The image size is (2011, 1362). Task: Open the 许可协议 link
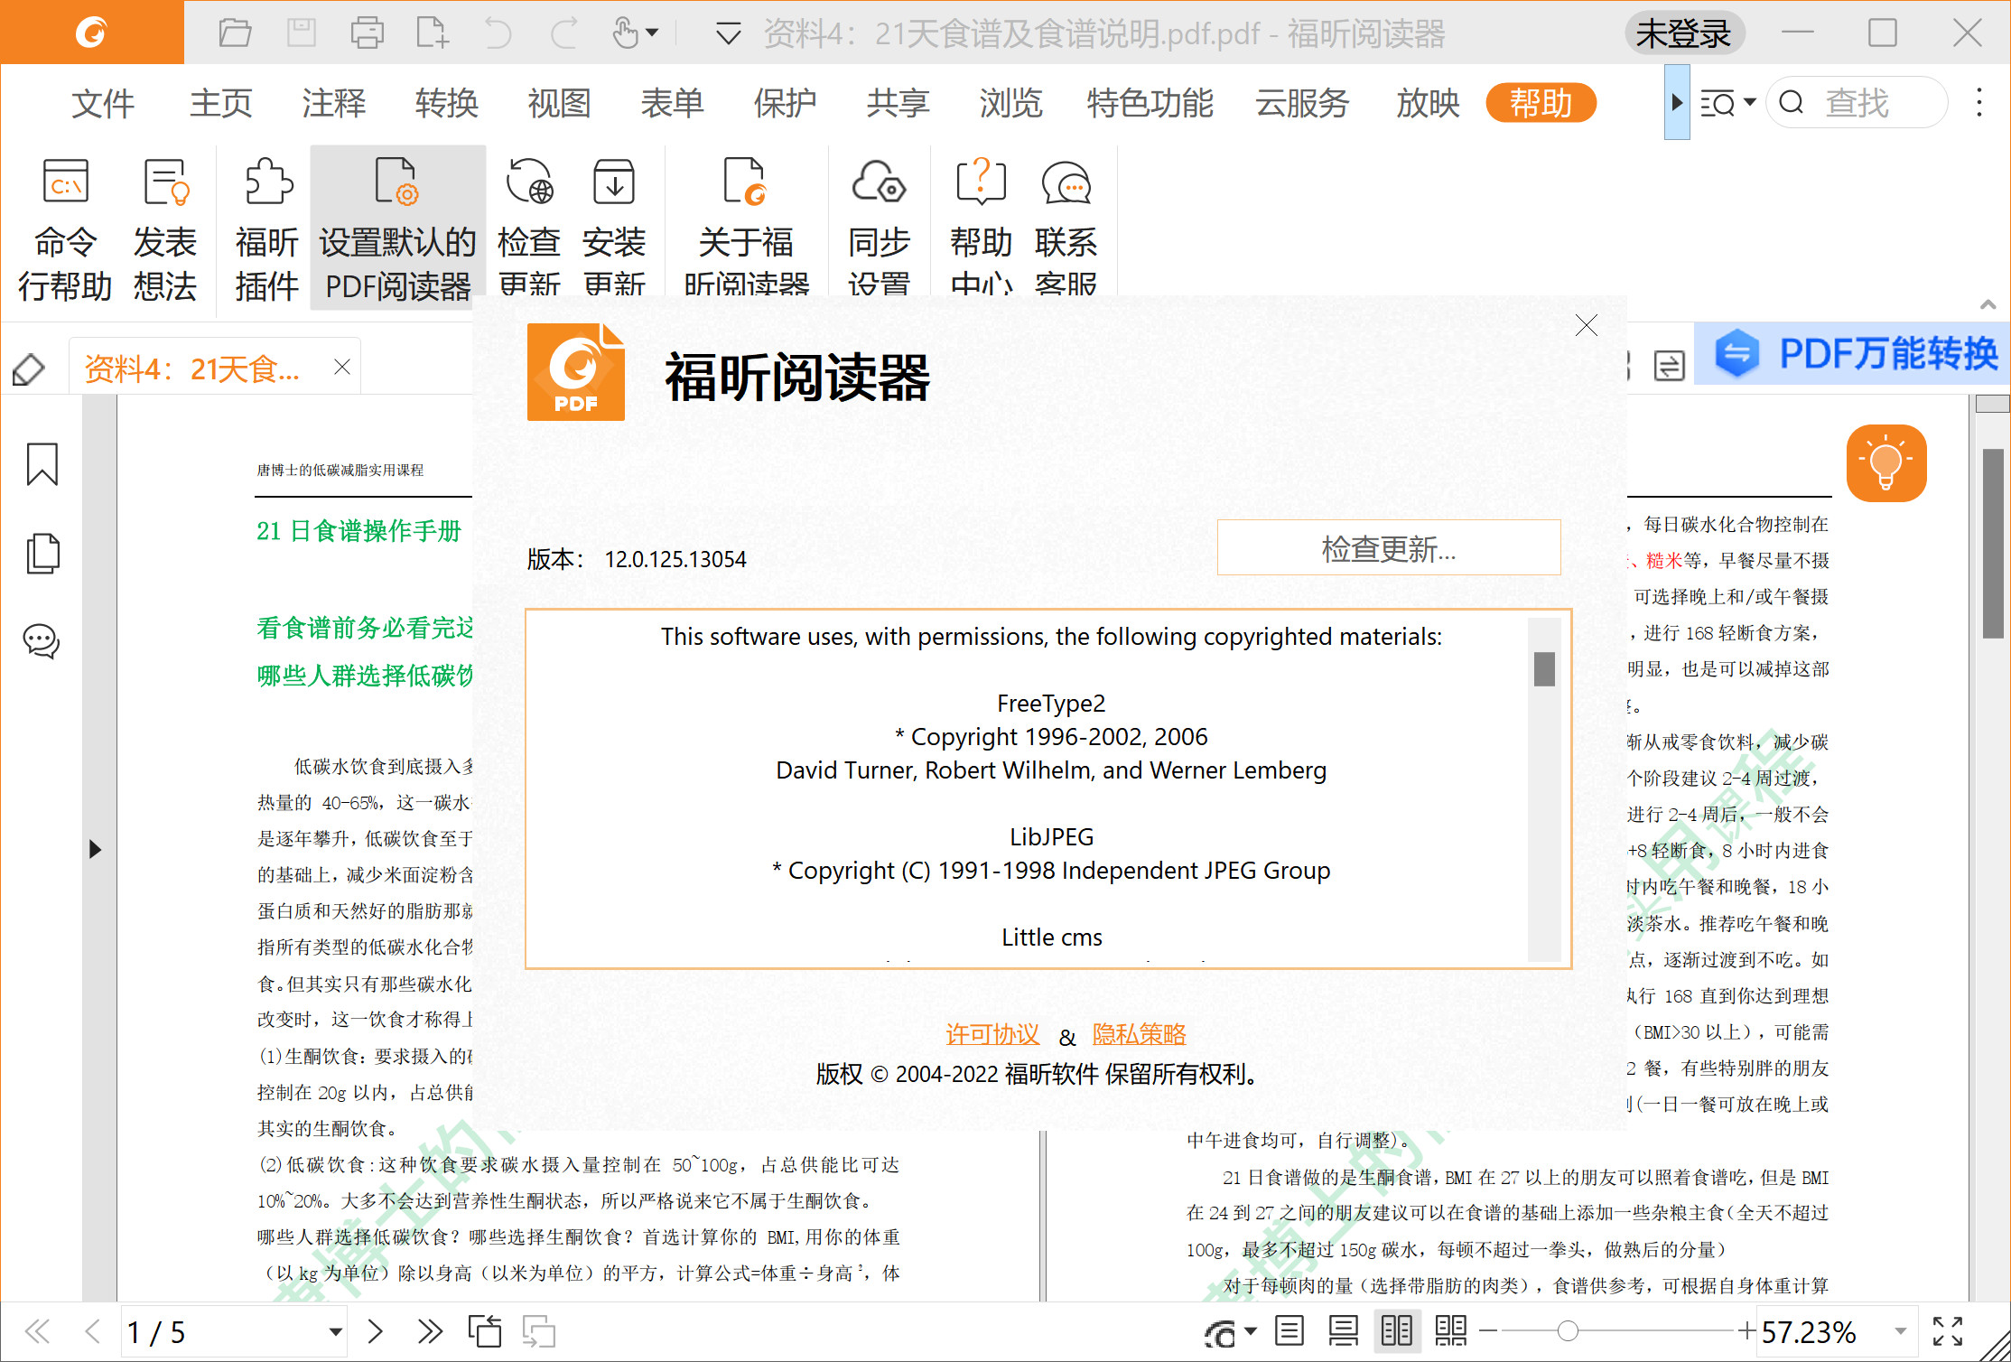coord(992,1034)
